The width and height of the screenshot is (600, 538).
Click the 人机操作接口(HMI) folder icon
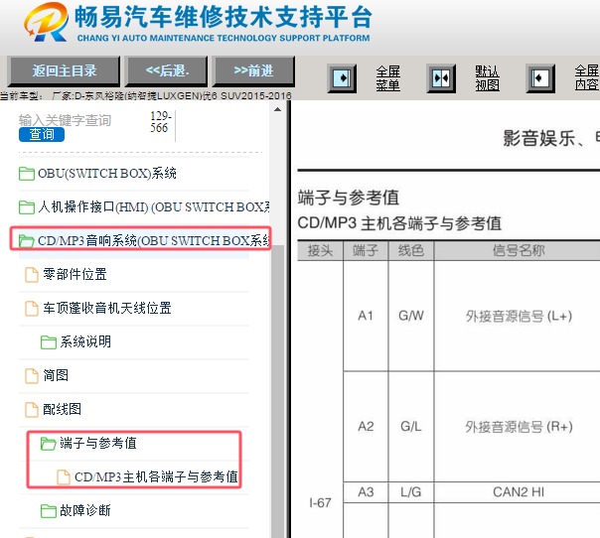27,207
